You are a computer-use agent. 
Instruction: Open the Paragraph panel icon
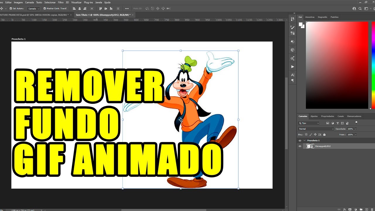(x=292, y=81)
